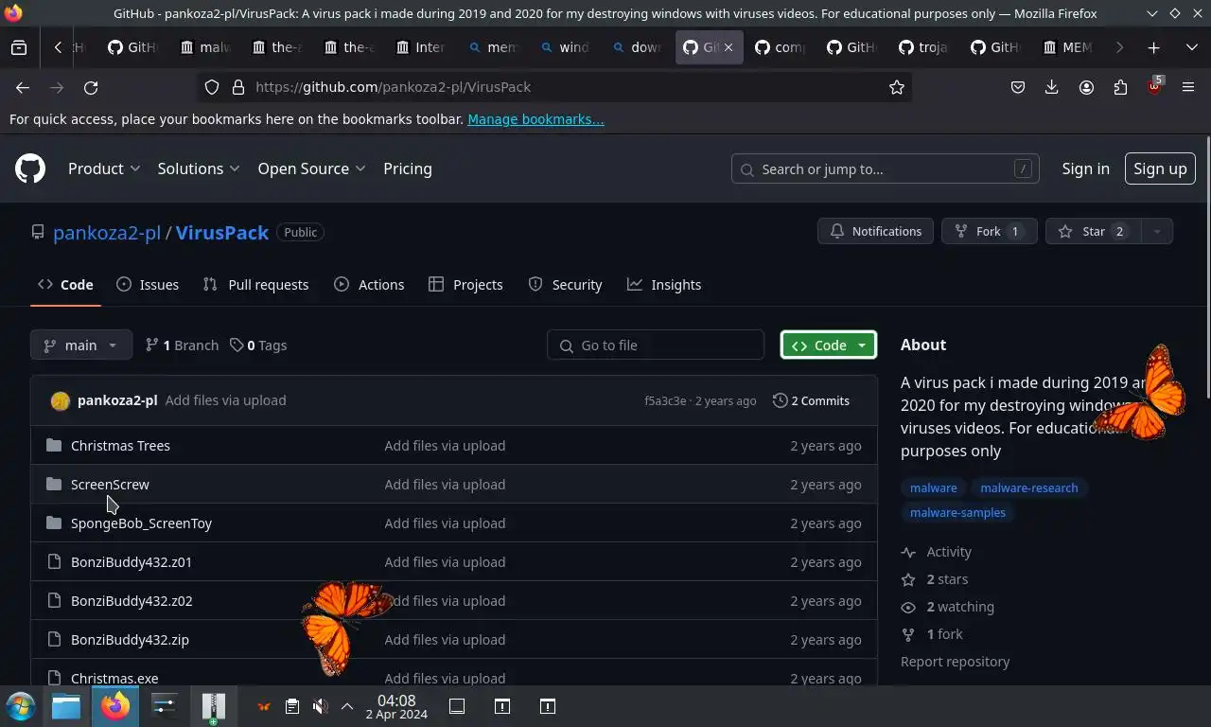Open the pankoza2-pl owner link
The width and height of the screenshot is (1211, 727).
click(107, 232)
